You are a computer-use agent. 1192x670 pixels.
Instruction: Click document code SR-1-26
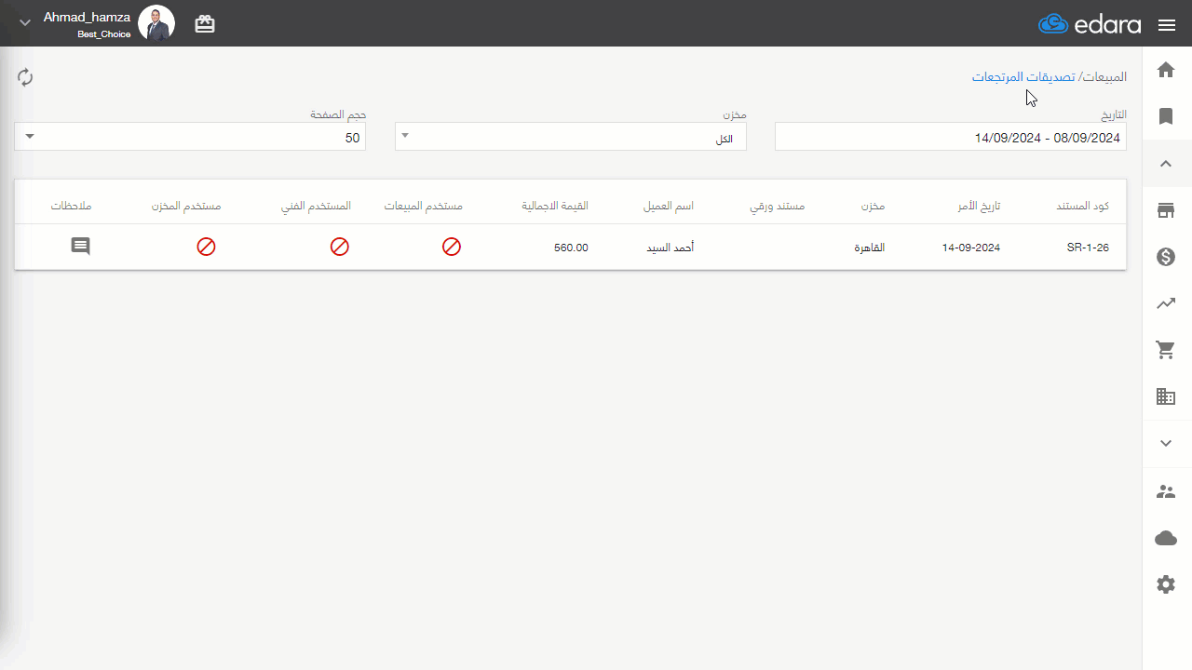click(x=1088, y=248)
